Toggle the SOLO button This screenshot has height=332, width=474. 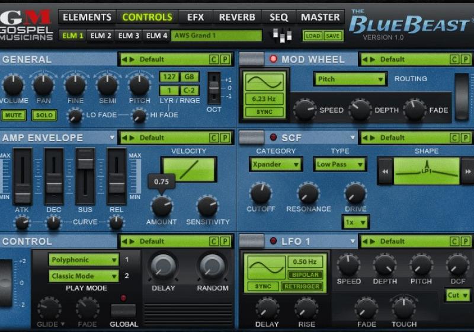click(44, 115)
